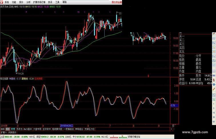
Task: Click the blue -0.76 indicator value label
Action: [x=174, y=105]
